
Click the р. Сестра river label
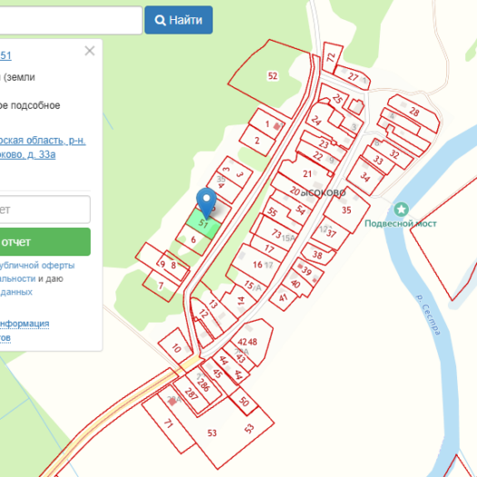(x=428, y=314)
